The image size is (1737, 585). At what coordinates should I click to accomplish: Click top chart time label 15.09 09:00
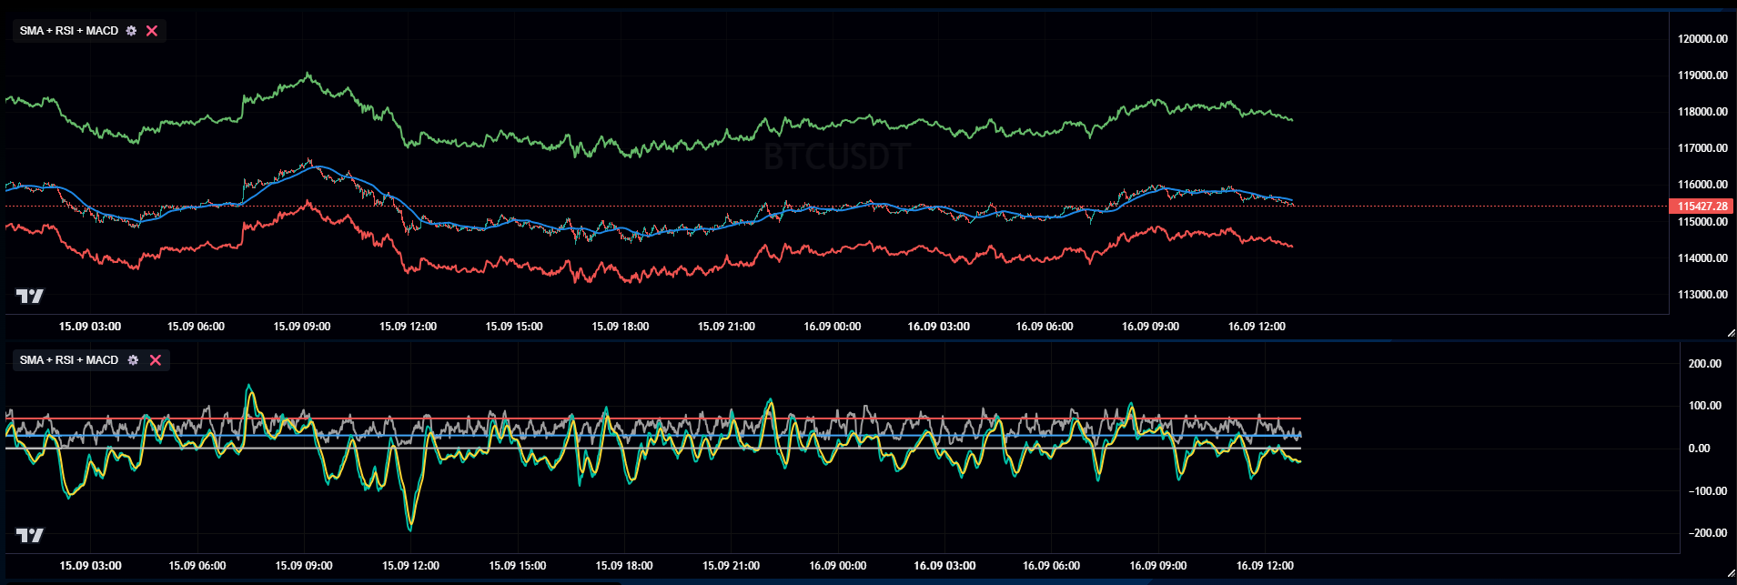302,327
